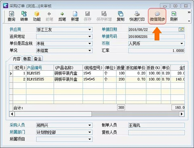The height and width of the screenshot is (148, 194).
Task: Go to previous record with 前笔
Action: click(49, 16)
